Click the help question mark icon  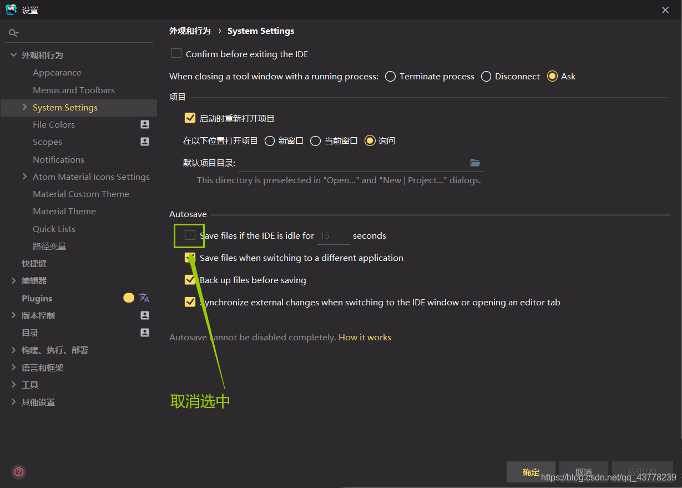point(18,472)
